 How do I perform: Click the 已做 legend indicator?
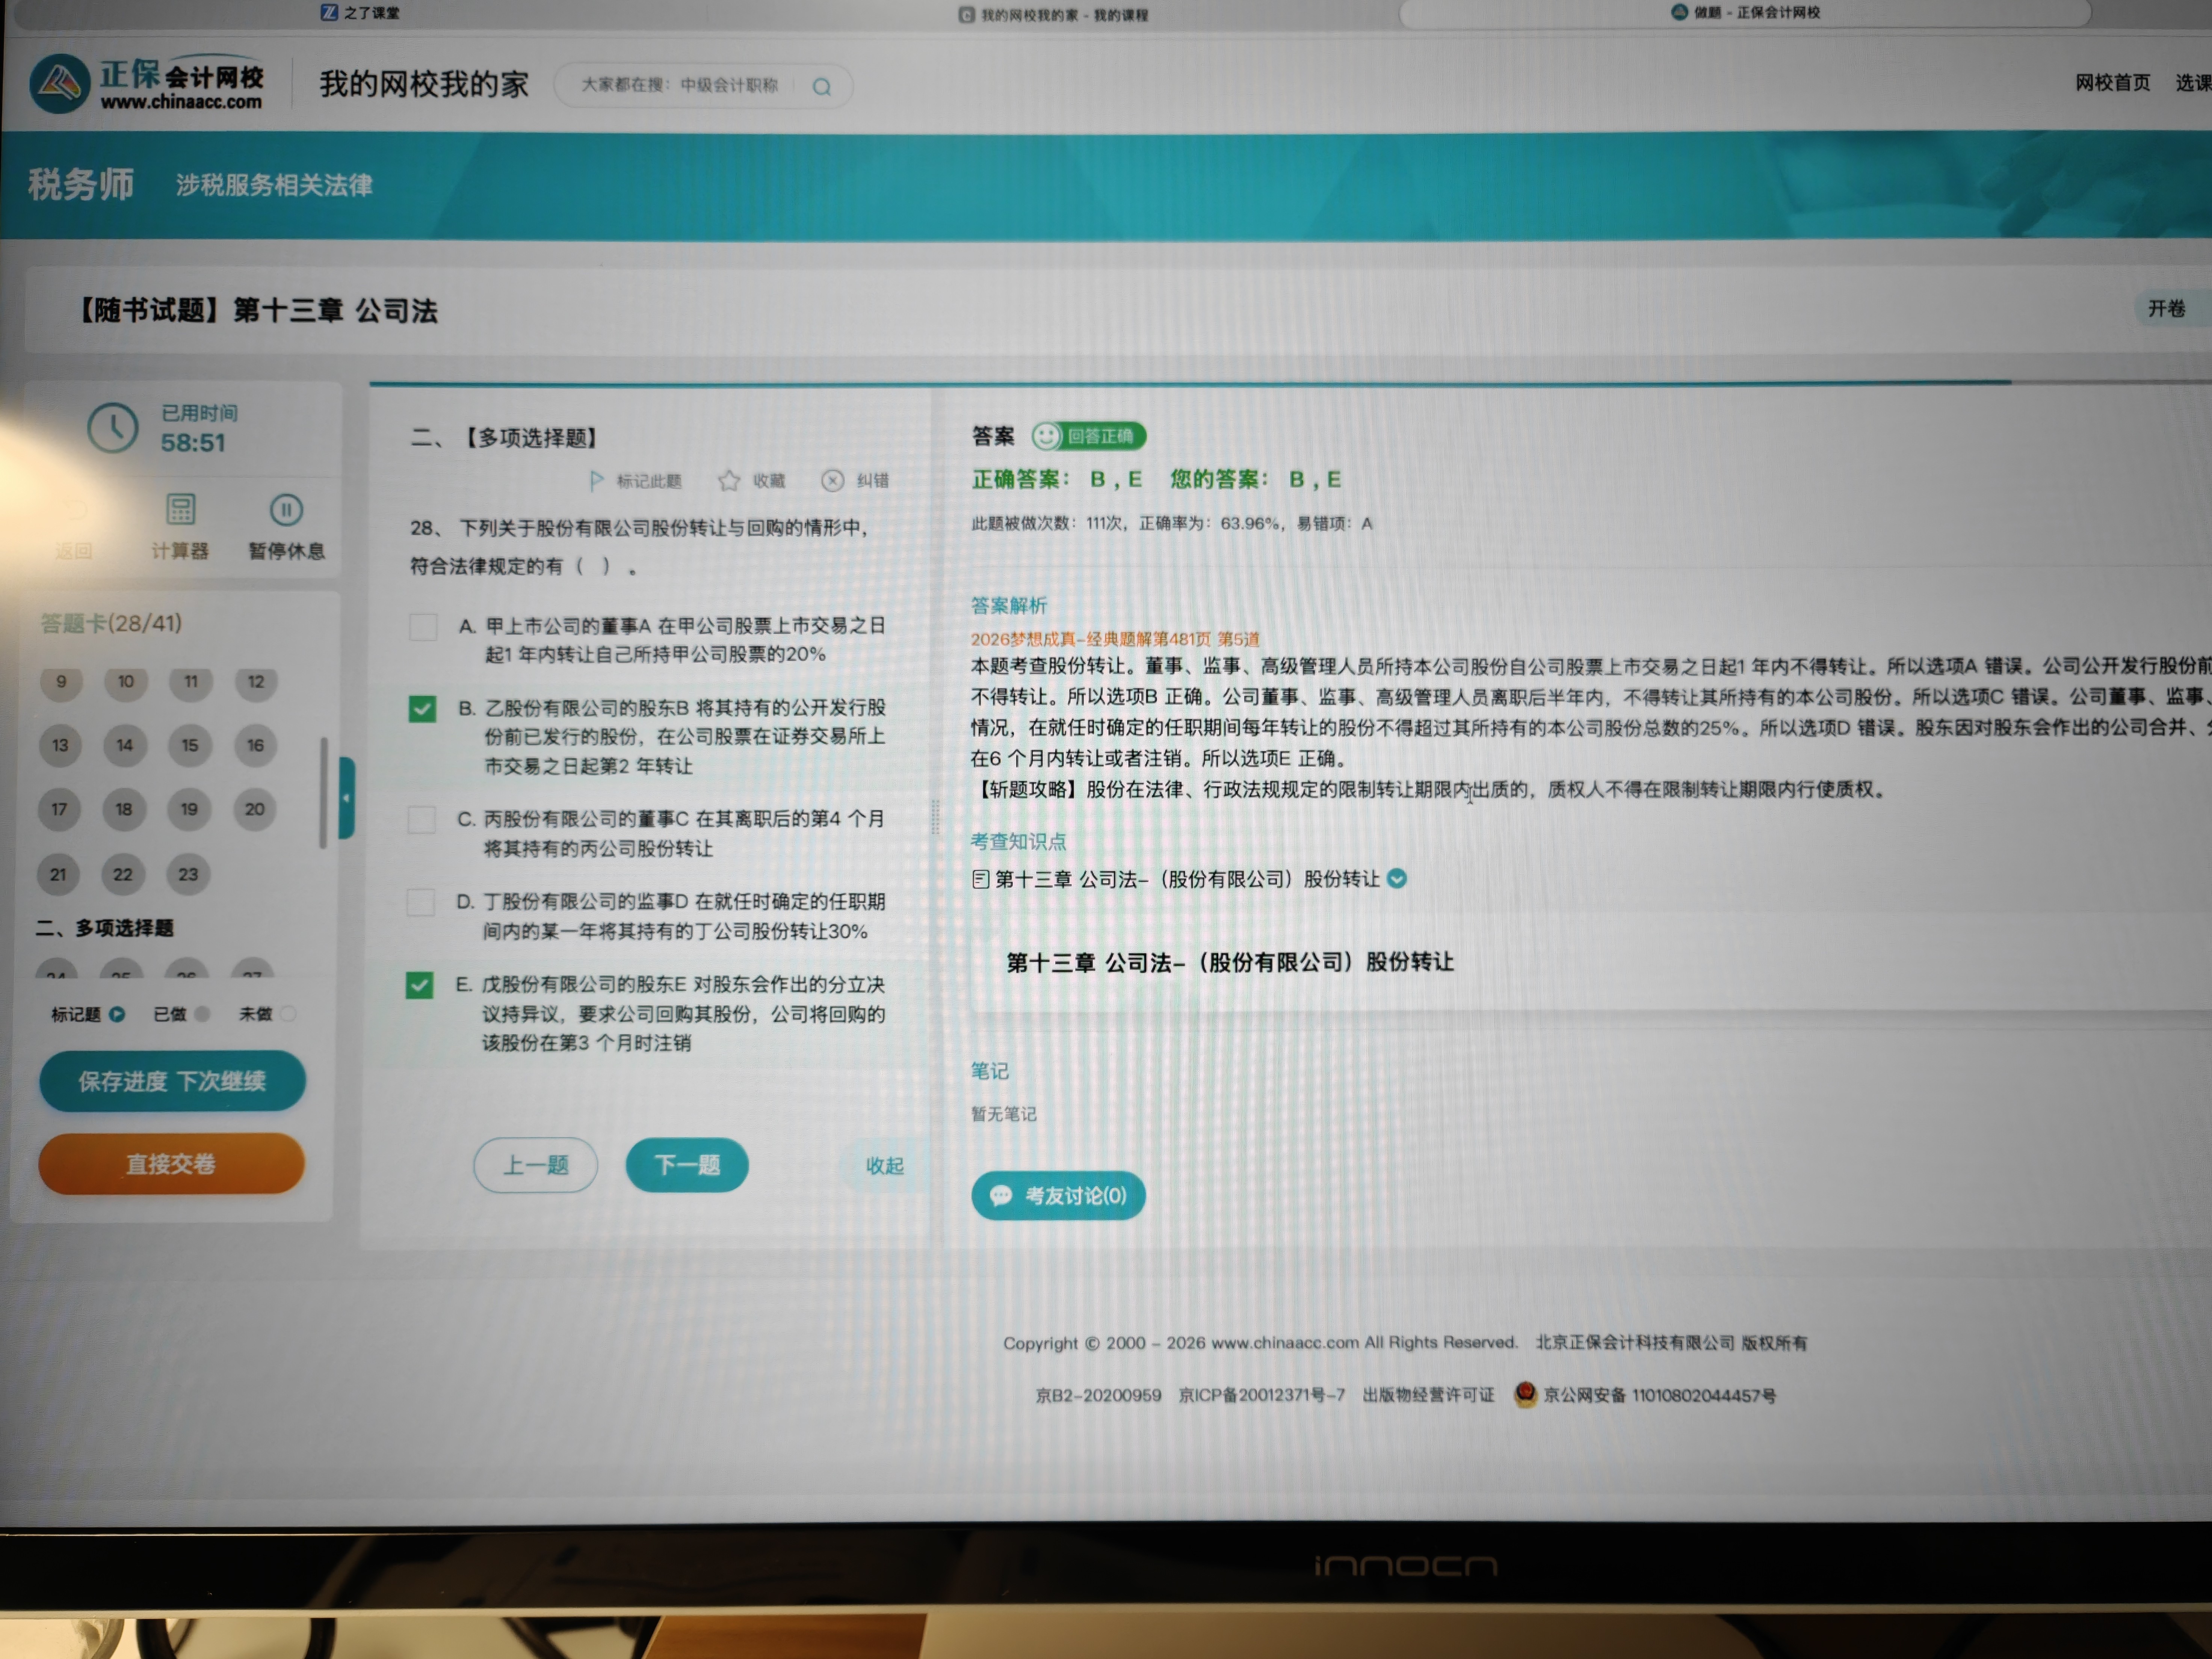pos(202,1014)
